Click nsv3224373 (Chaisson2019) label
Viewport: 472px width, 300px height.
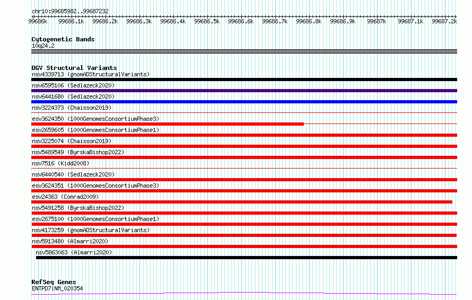[72, 108]
